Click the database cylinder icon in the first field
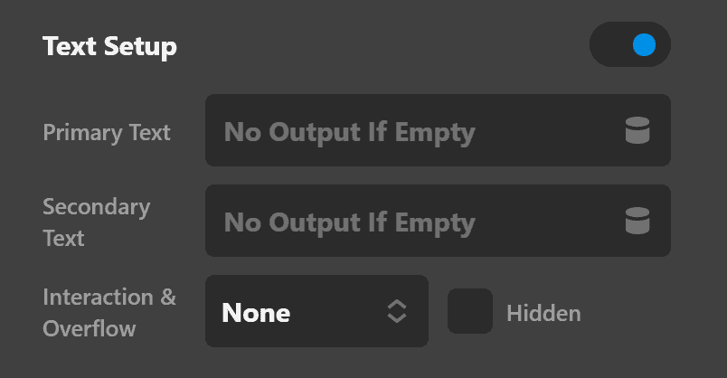Screen dimensions: 727x378 pyautogui.click(x=637, y=130)
